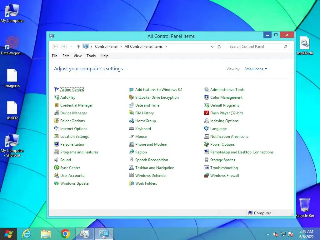
Task: Open the Programs and Features link
Action: [79, 152]
